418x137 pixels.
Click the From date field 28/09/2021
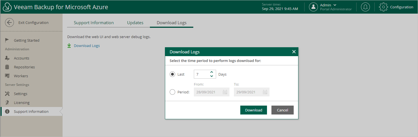(x=212, y=92)
